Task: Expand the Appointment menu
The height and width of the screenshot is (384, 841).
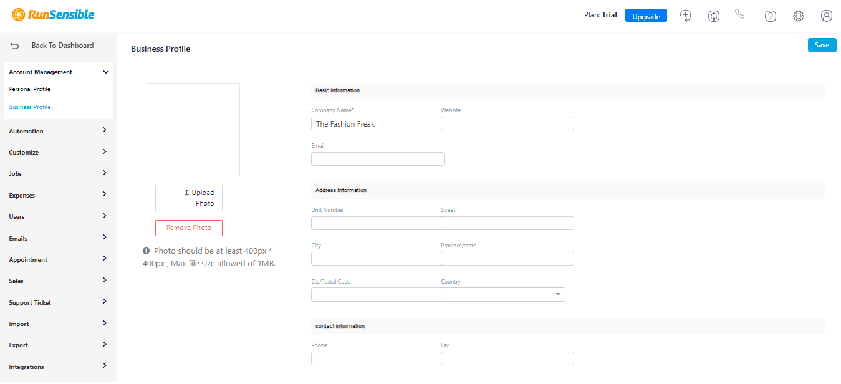Action: (x=59, y=259)
